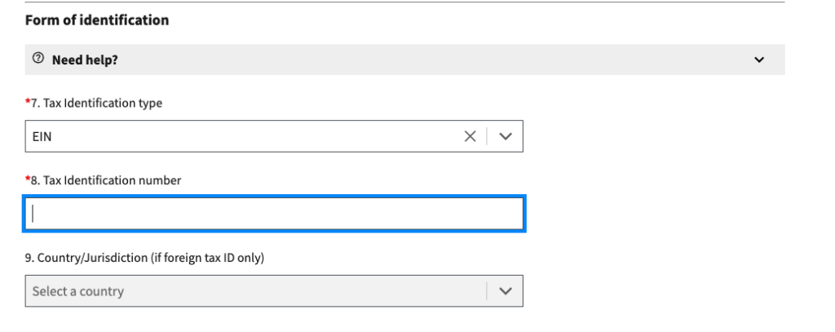Viewport: 835px width, 332px height.
Task: Click the divider in the country dropdown
Action: coord(487,291)
